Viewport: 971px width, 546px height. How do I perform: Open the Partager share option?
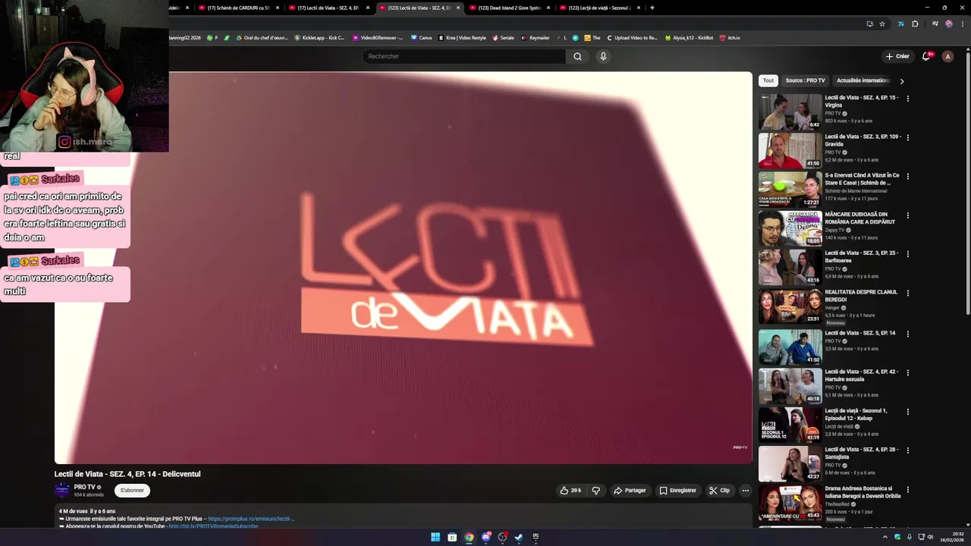click(x=630, y=491)
